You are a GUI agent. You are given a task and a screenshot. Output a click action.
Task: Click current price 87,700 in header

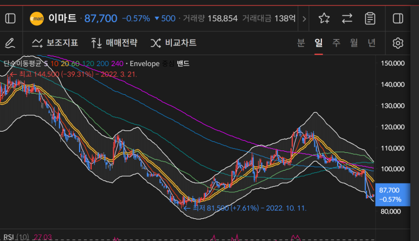(101, 18)
